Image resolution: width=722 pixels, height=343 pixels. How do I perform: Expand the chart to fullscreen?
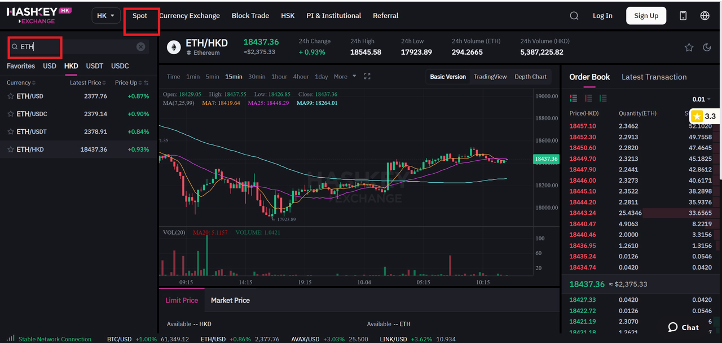(x=367, y=77)
